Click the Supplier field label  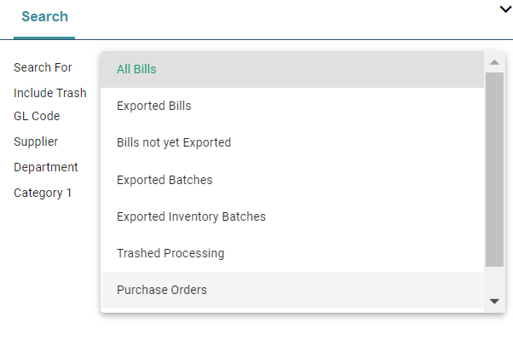pos(36,141)
